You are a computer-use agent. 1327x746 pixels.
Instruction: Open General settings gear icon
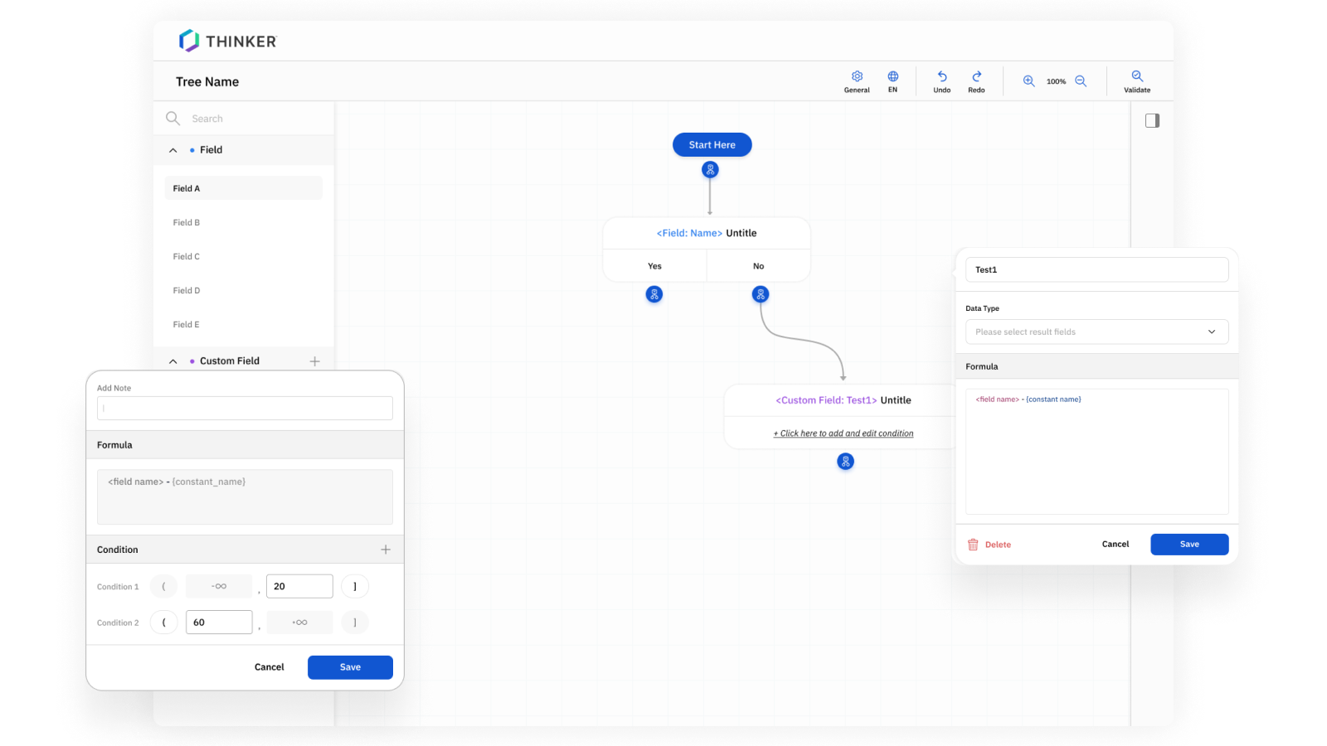857,77
